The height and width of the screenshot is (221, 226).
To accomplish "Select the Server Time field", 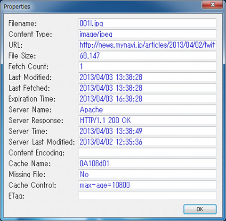I will [x=147, y=131].
